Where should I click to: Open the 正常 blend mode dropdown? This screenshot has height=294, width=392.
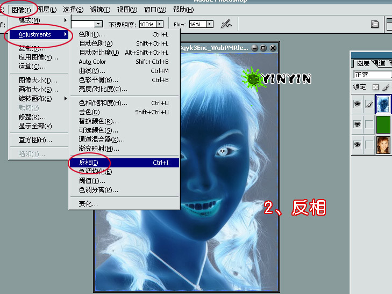(372, 75)
